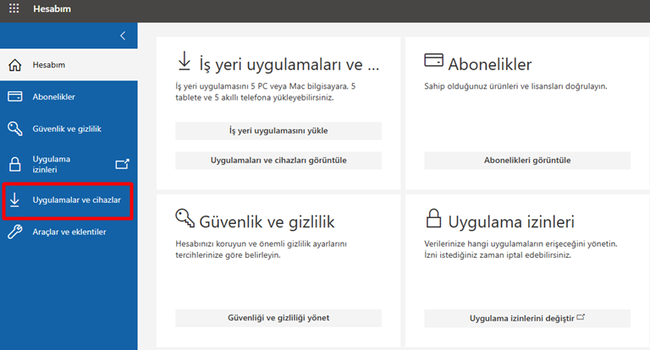The height and width of the screenshot is (350, 650).
Task: Open Araçlar ve eklentiler in the sidebar
Action: click(69, 232)
